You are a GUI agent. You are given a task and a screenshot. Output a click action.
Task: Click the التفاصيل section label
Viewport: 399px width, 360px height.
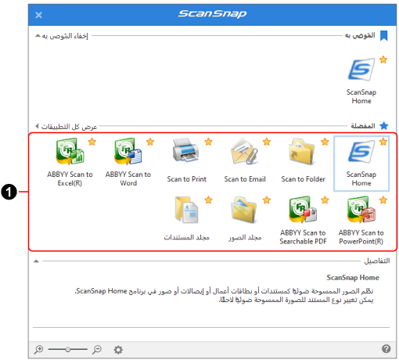pyautogui.click(x=377, y=261)
